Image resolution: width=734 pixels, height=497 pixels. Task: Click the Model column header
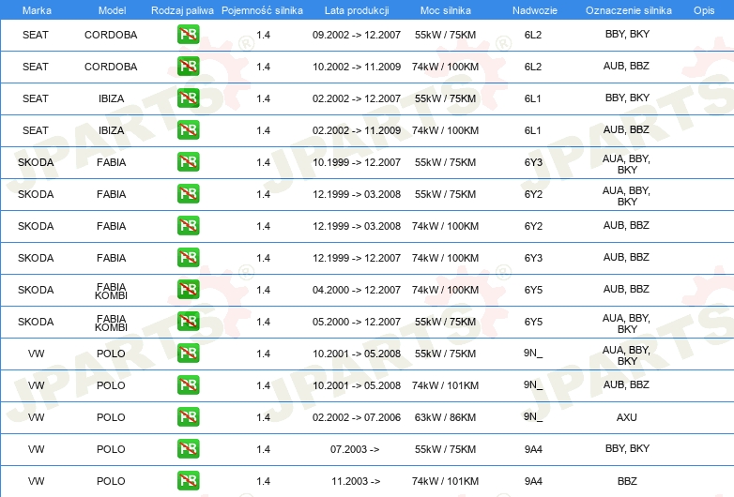112,10
